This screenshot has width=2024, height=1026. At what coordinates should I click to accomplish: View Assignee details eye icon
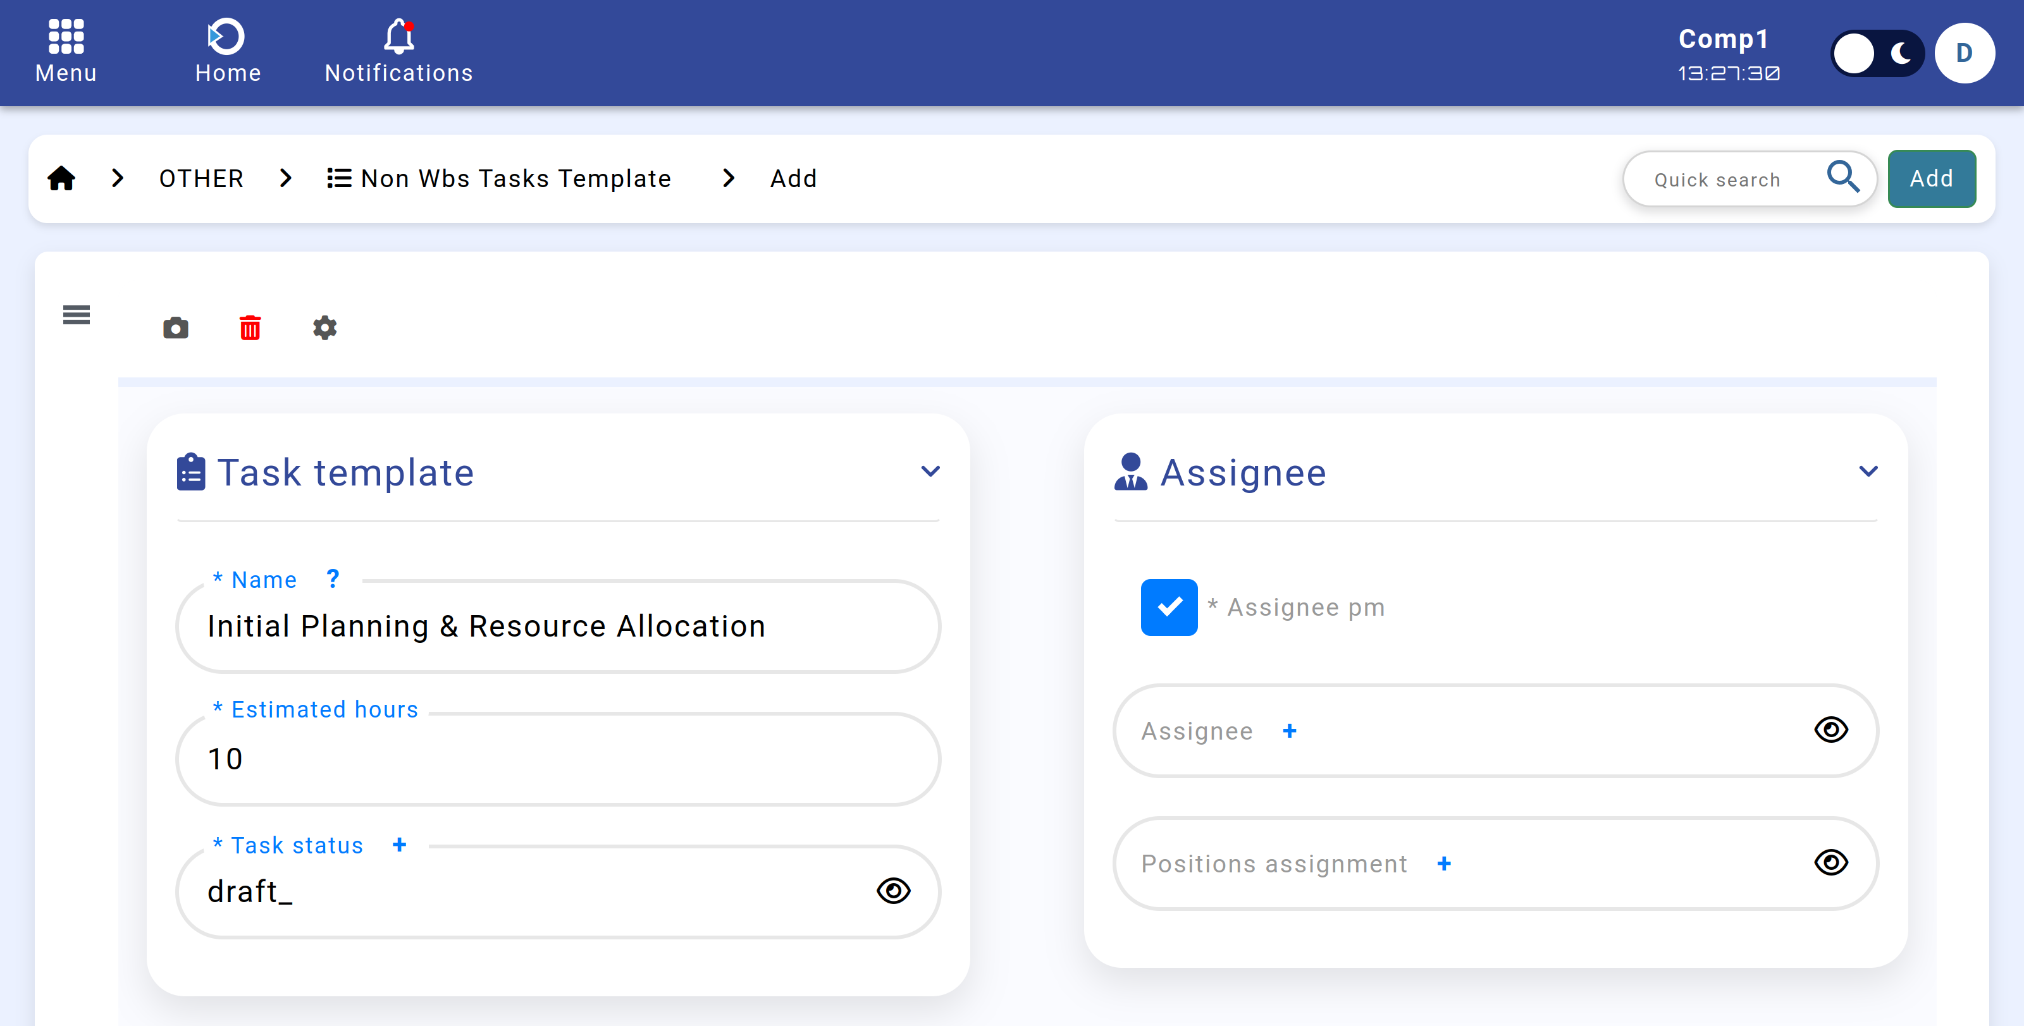click(x=1830, y=730)
